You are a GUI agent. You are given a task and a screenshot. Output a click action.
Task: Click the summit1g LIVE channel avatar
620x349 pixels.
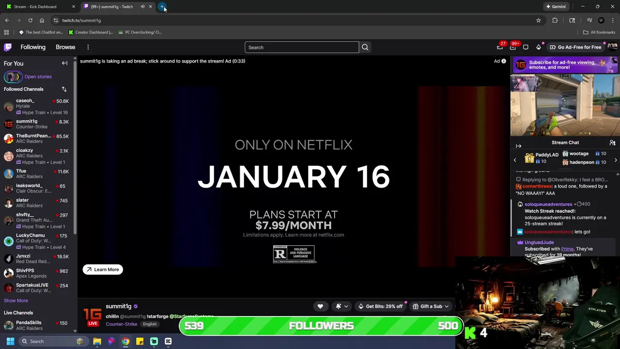[93, 317]
